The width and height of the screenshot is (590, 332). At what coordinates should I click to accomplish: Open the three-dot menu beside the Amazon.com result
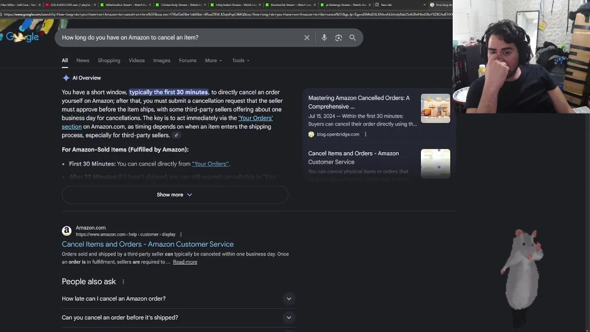[x=181, y=235]
